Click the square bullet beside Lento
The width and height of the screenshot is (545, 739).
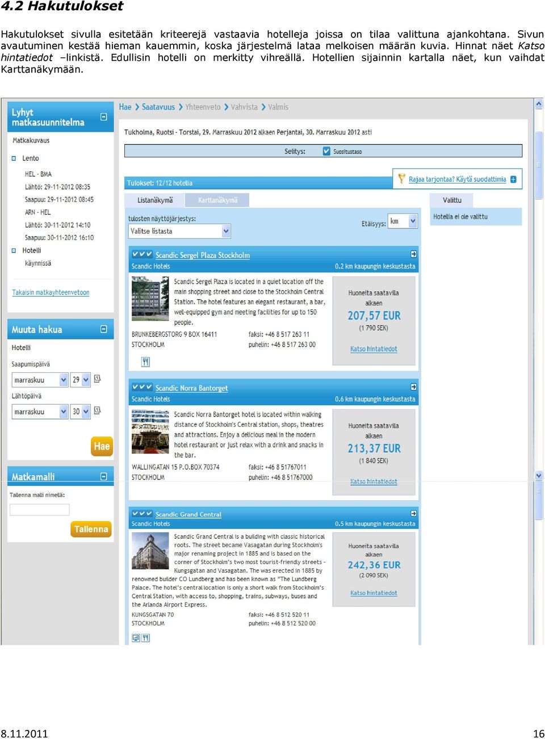click(14, 158)
